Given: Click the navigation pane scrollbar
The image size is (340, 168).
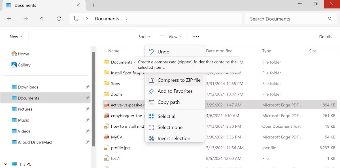Looking at the screenshot, I should (x=93, y=99).
